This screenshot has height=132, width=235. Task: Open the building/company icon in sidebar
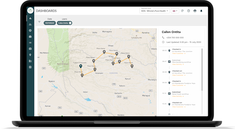pyautogui.click(x=30, y=61)
